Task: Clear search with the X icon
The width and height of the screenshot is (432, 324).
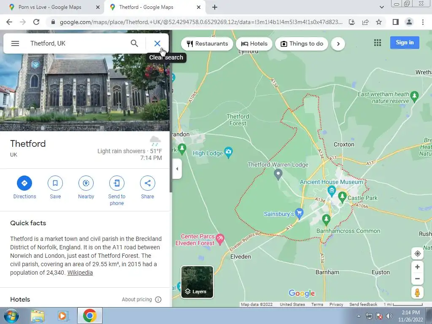Action: click(x=157, y=43)
